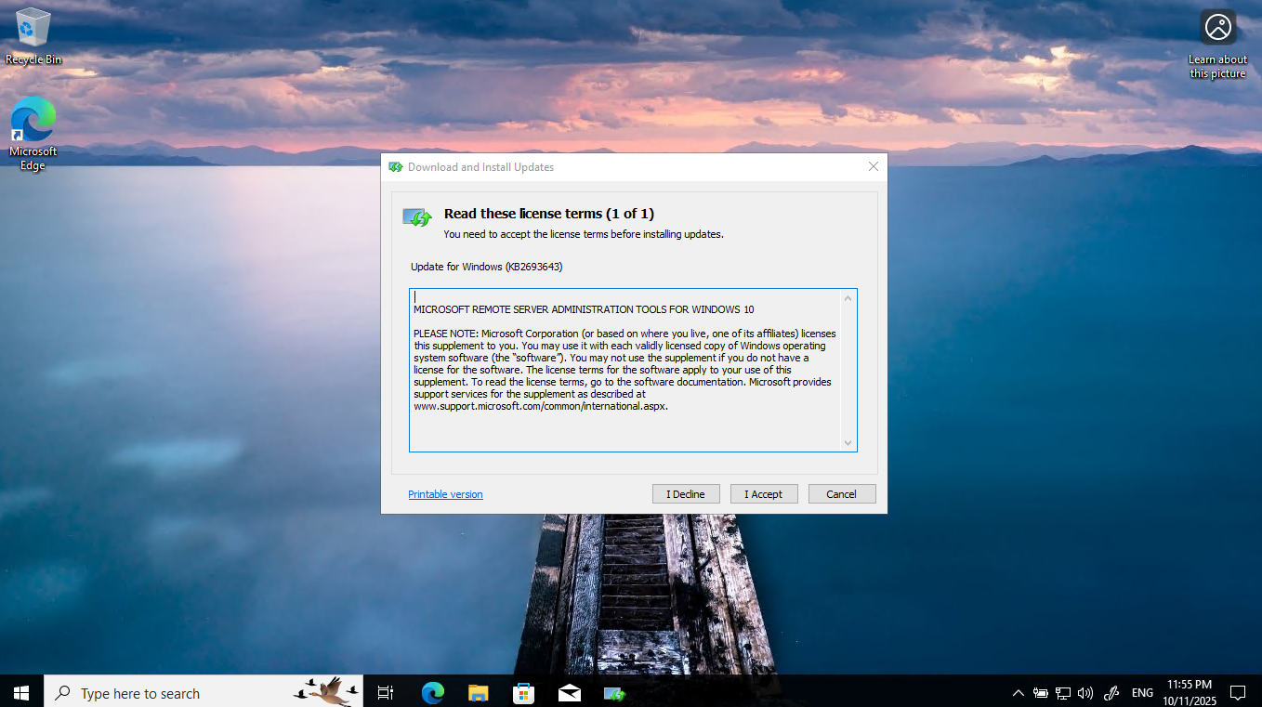
Task: Click the taskbar search box
Action: pyautogui.click(x=186, y=692)
